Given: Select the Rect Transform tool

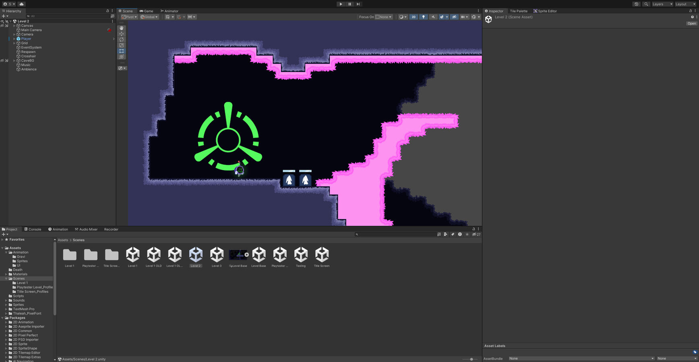Looking at the screenshot, I should (121, 51).
